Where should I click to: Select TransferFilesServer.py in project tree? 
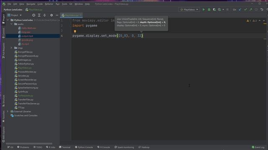28,104
